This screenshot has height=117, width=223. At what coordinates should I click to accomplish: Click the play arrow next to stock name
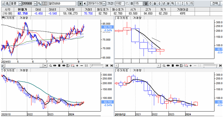click(81, 4)
